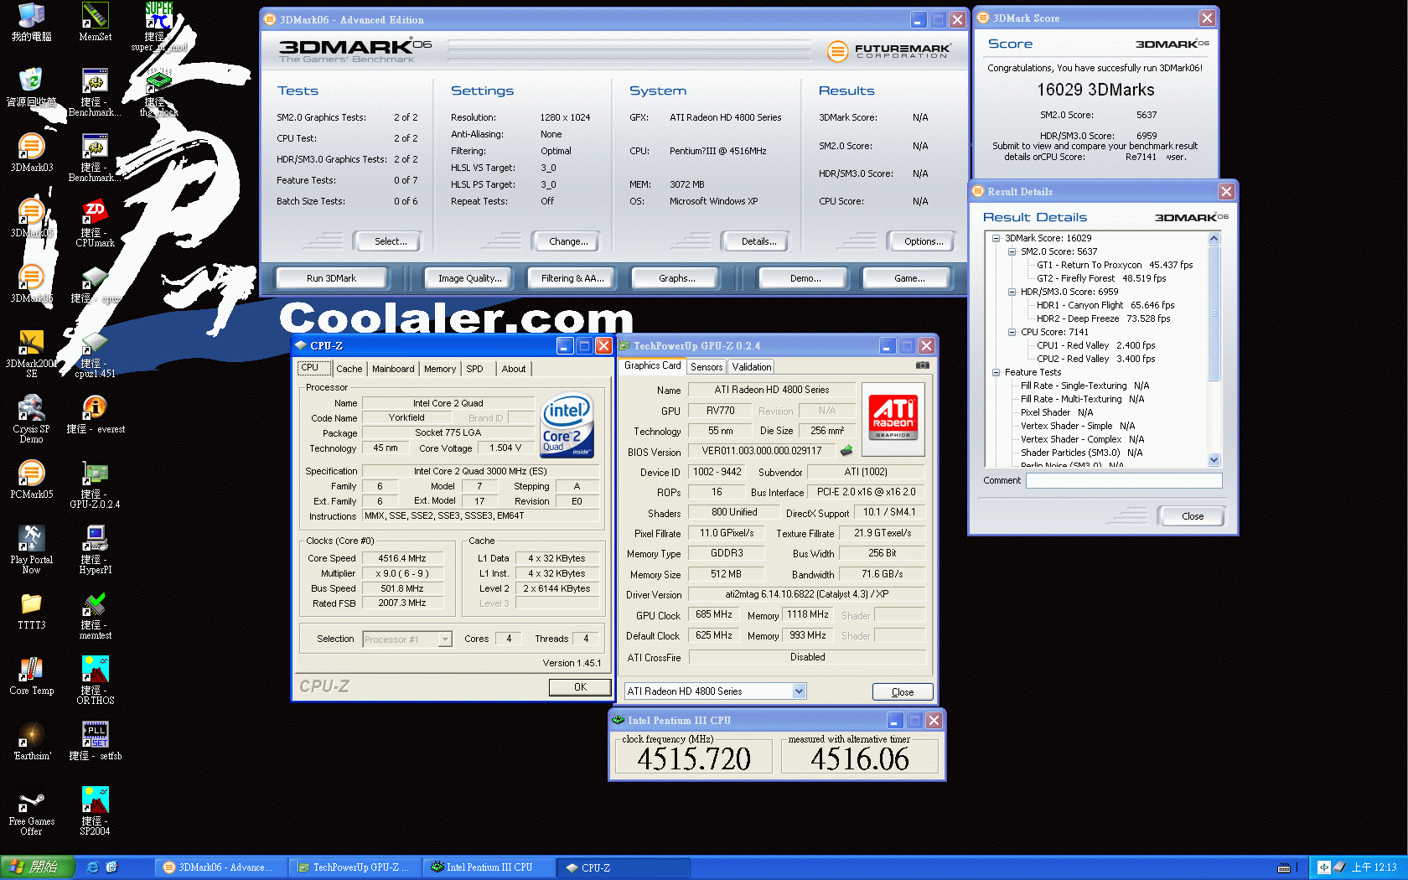The height and width of the screenshot is (880, 1408).
Task: Open the Crysis SP Demo icon
Action: coord(31,418)
